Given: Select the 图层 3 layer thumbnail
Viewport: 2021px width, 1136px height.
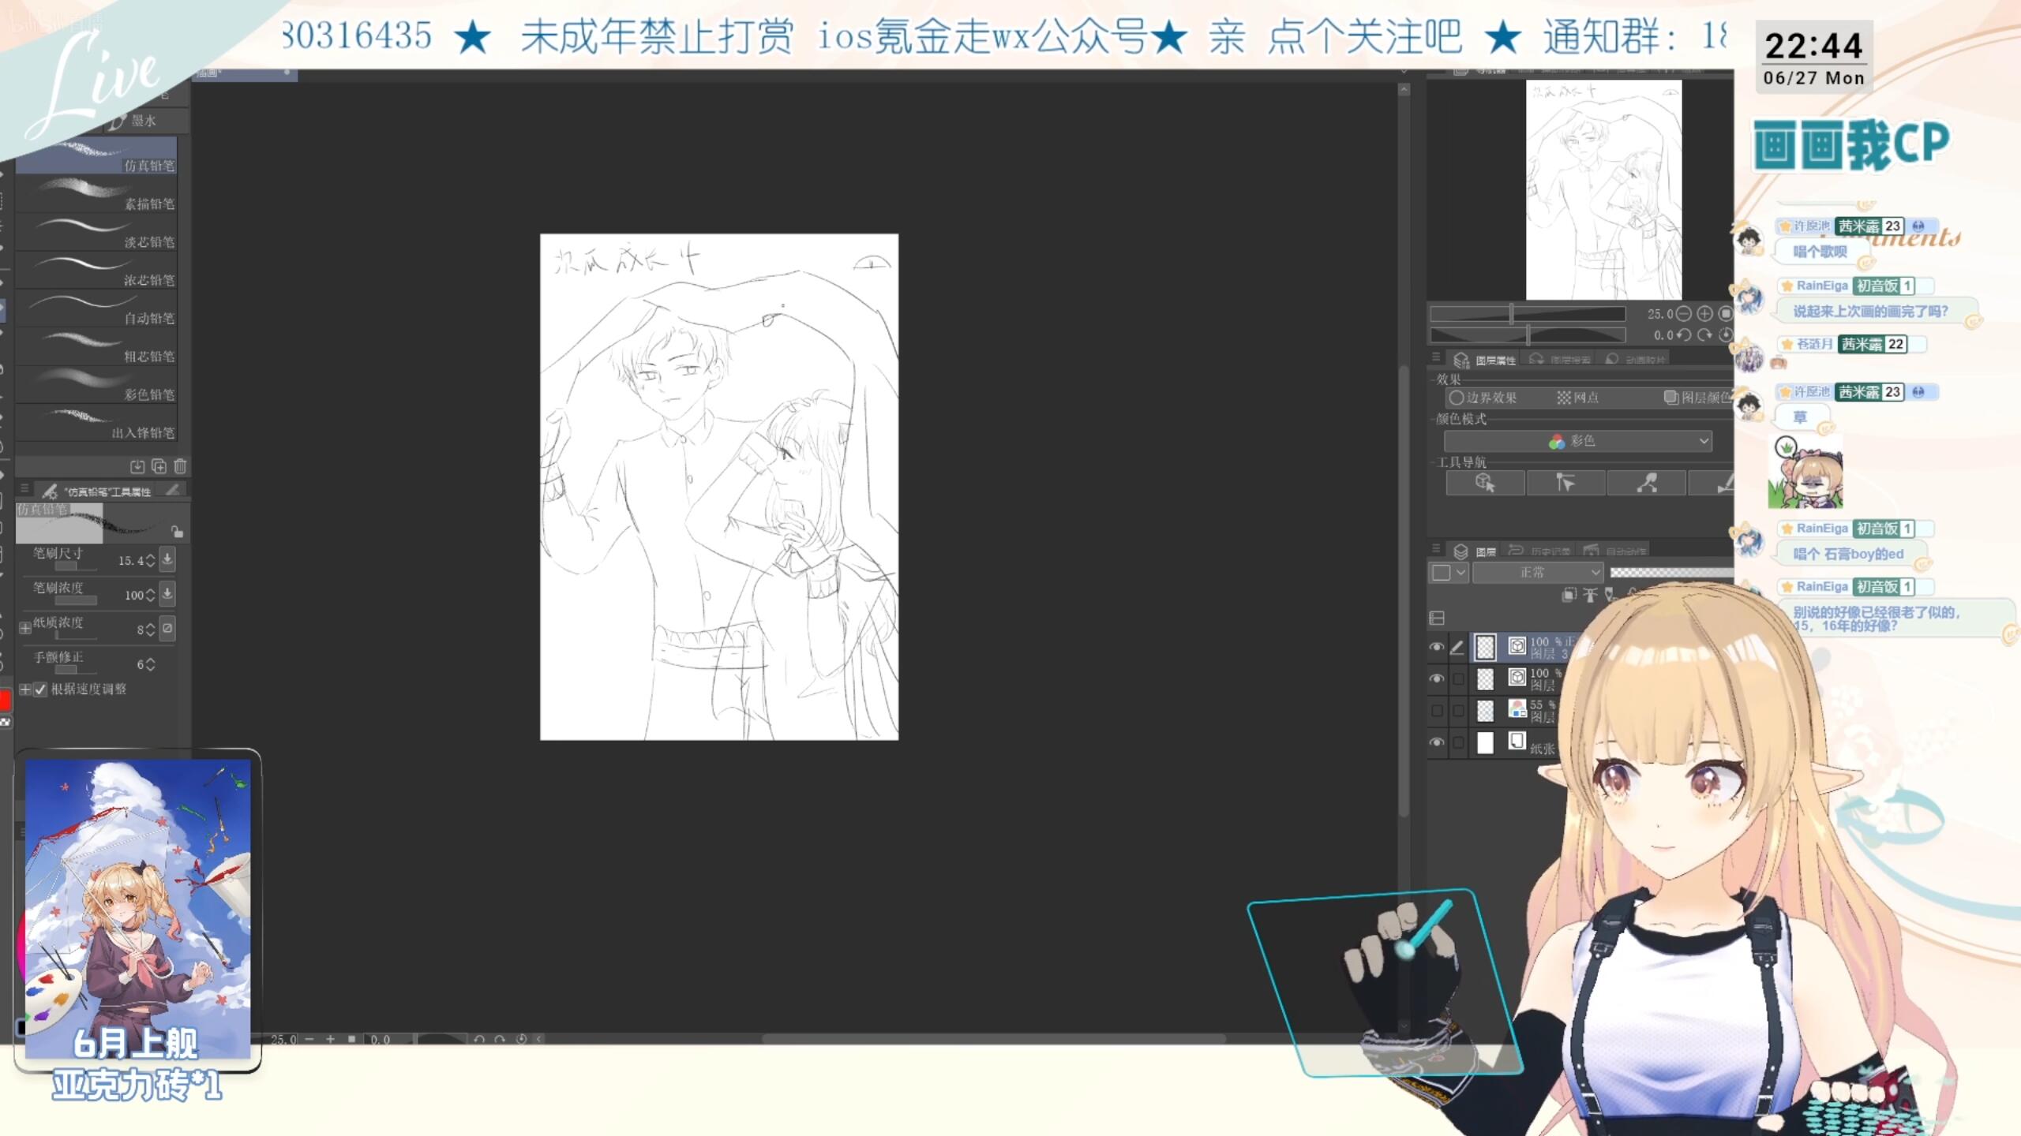Looking at the screenshot, I should [1485, 647].
